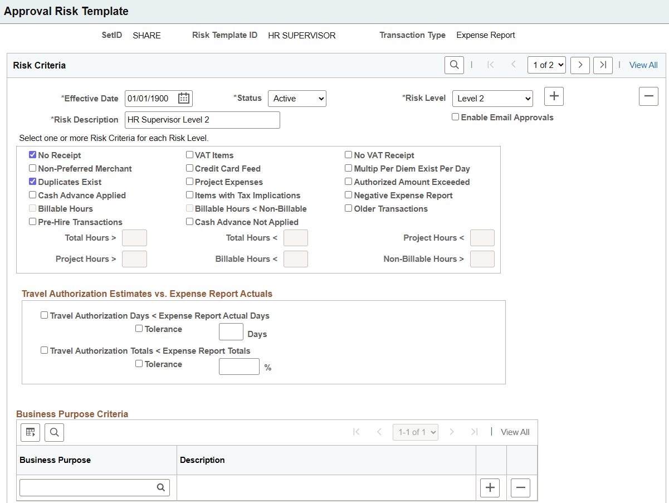Image resolution: width=669 pixels, height=503 pixels.
Task: Add a row to Business Purpose Criteria
Action: [490, 487]
